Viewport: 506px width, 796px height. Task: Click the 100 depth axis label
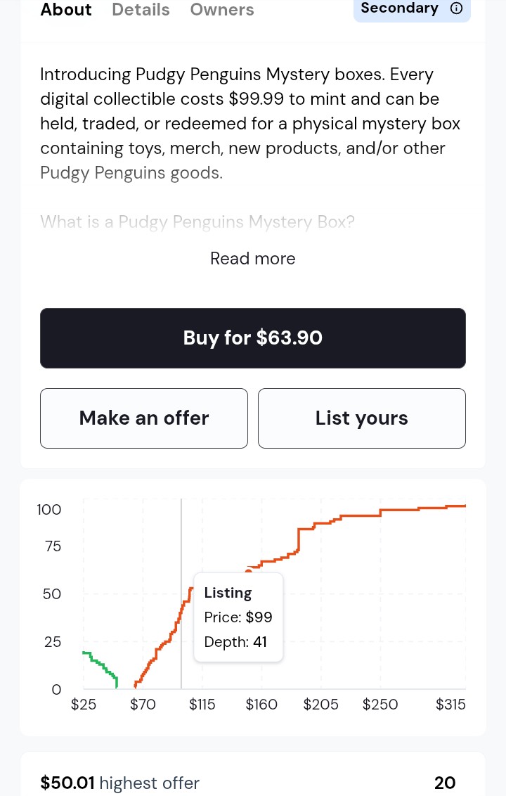(x=49, y=510)
